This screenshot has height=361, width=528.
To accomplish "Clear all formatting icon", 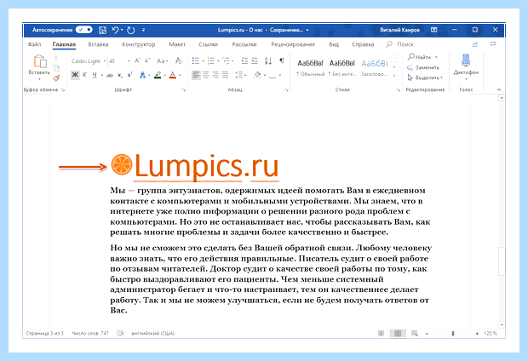I will click(x=179, y=61).
